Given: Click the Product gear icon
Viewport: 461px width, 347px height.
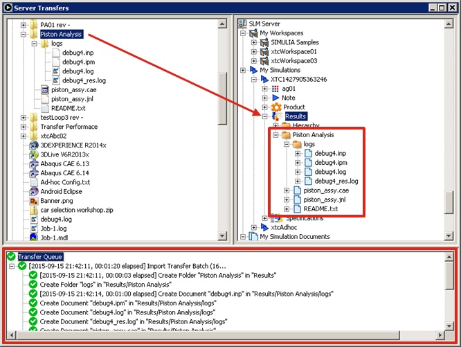Looking at the screenshot, I should (x=276, y=107).
